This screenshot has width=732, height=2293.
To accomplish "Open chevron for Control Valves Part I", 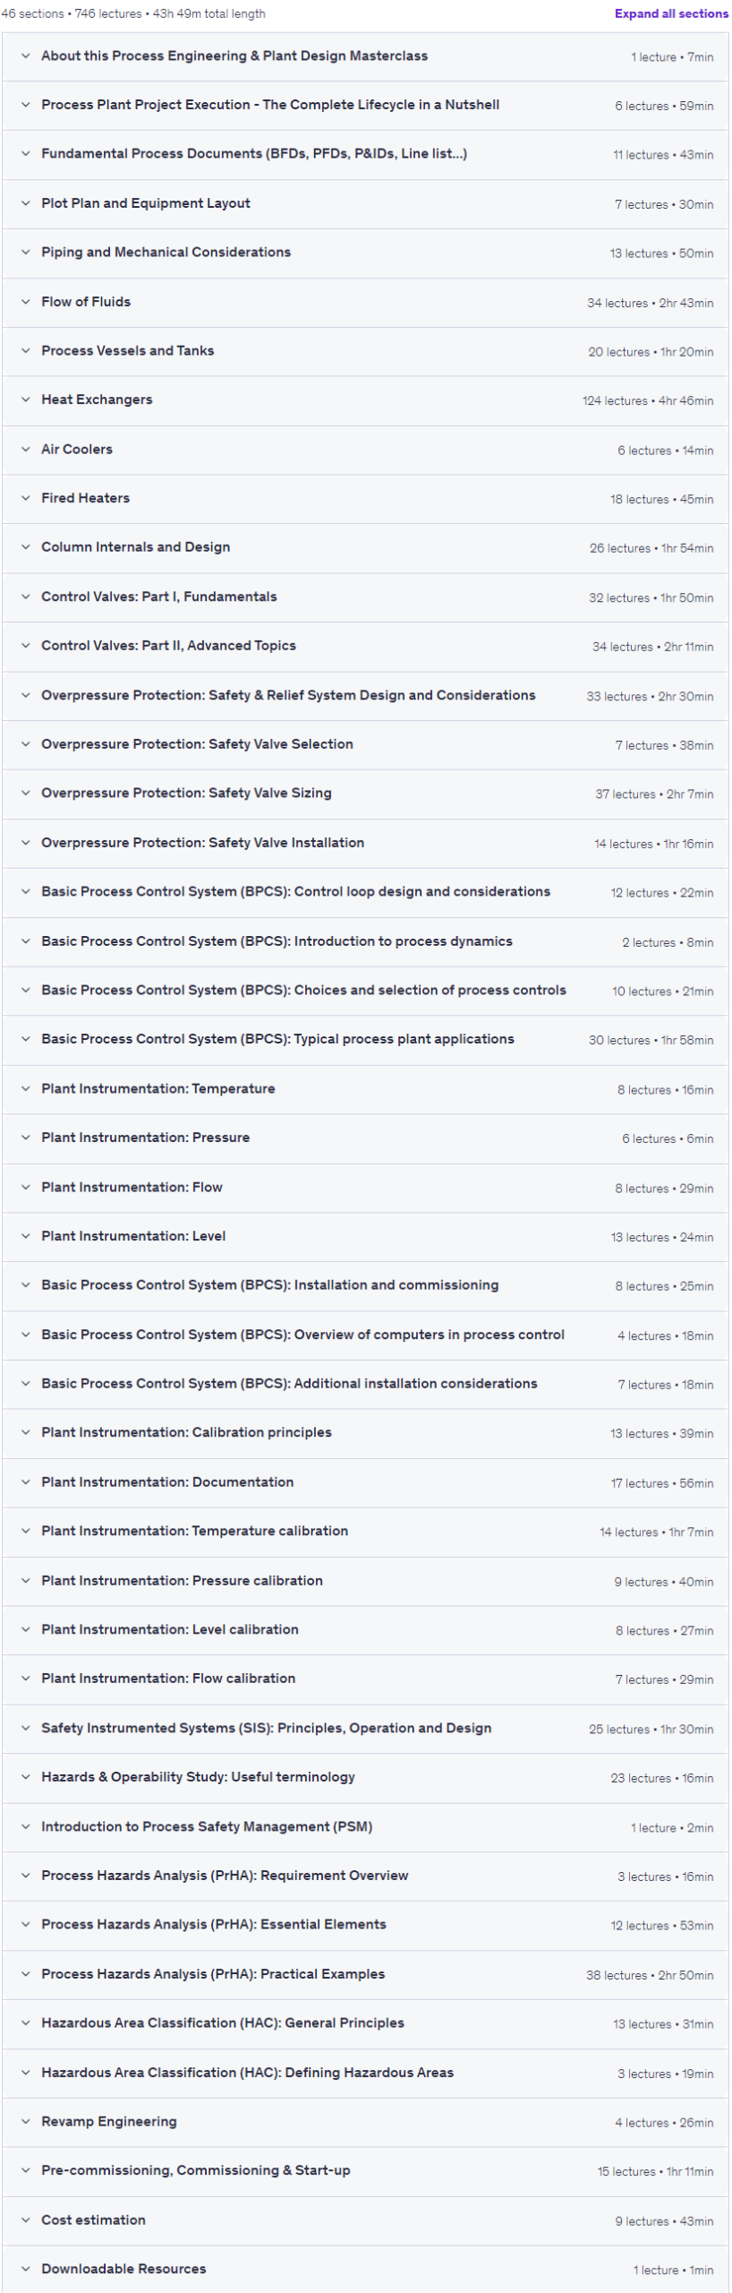I will pos(25,597).
